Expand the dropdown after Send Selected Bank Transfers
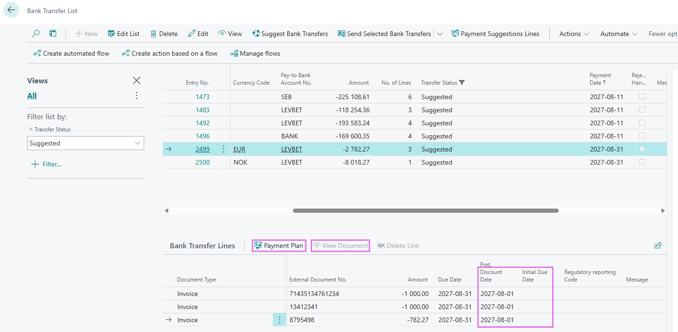The image size is (678, 332). pos(440,34)
